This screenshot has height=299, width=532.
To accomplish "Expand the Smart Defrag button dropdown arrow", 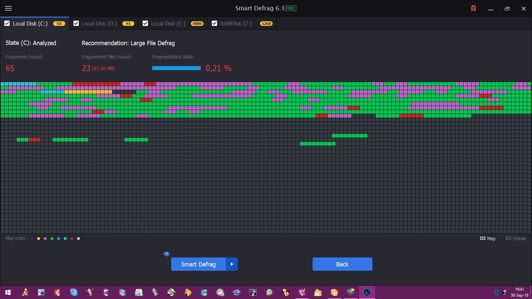I will (232, 264).
